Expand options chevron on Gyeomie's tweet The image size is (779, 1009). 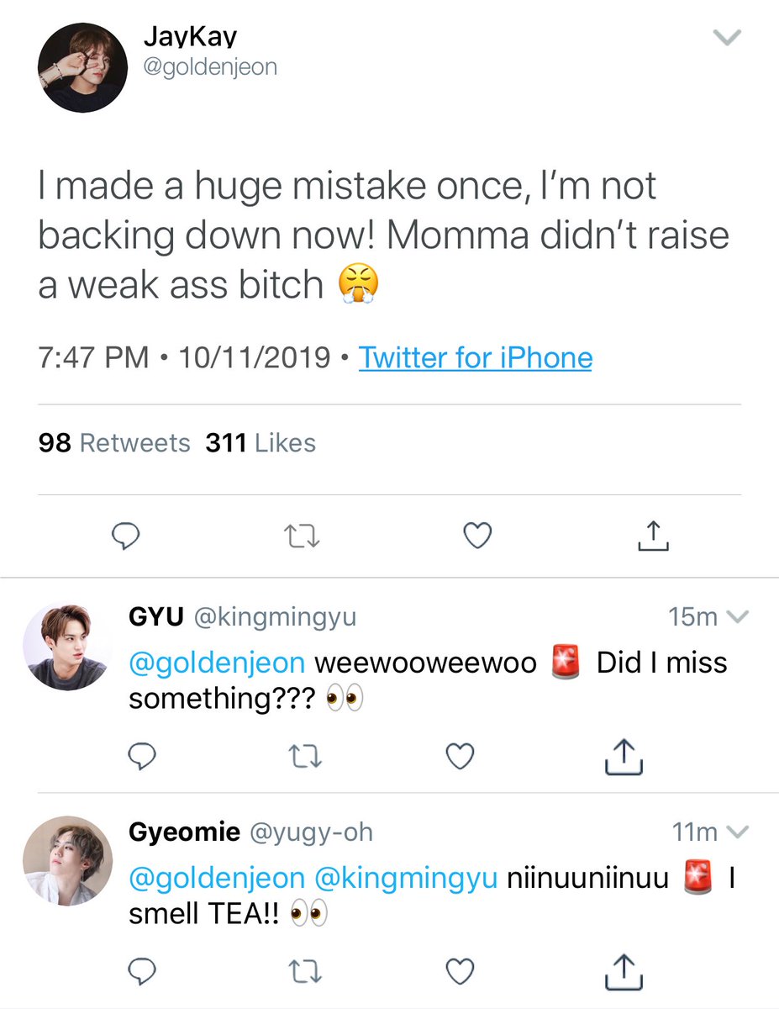tap(736, 832)
